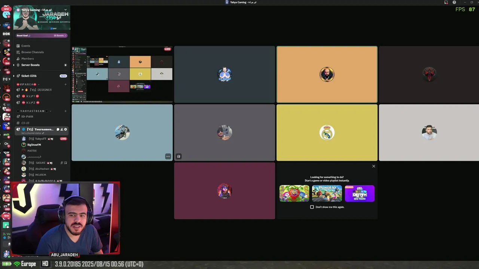Join the DESIGNER voice channel

[41, 90]
